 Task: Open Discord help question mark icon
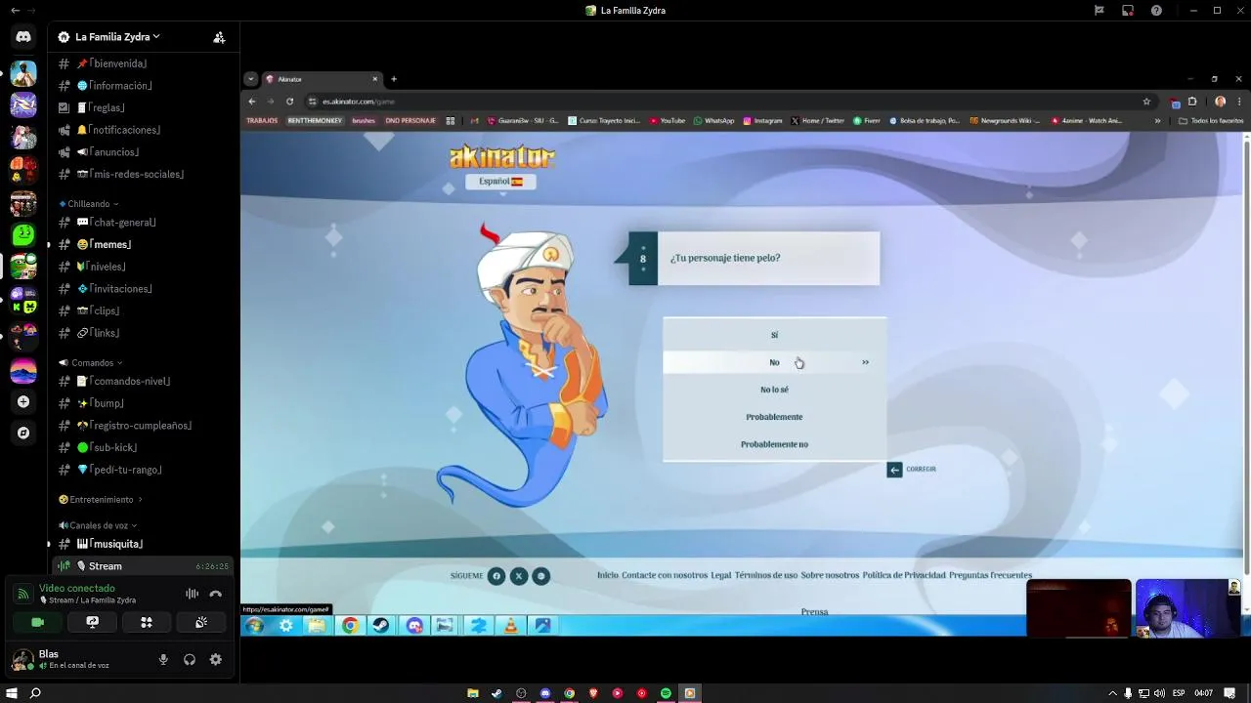(1157, 11)
